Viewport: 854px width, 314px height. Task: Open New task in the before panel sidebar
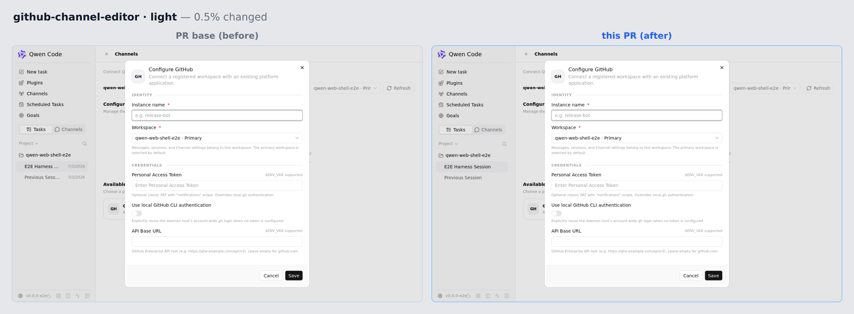53,72
